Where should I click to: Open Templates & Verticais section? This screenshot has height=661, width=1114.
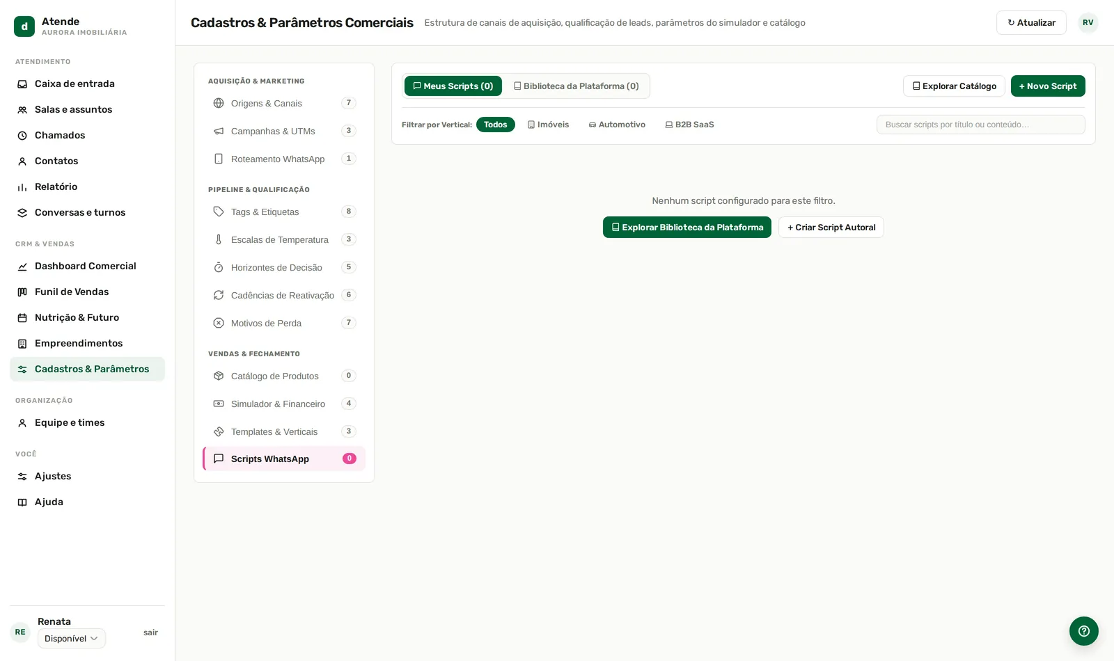(284, 431)
